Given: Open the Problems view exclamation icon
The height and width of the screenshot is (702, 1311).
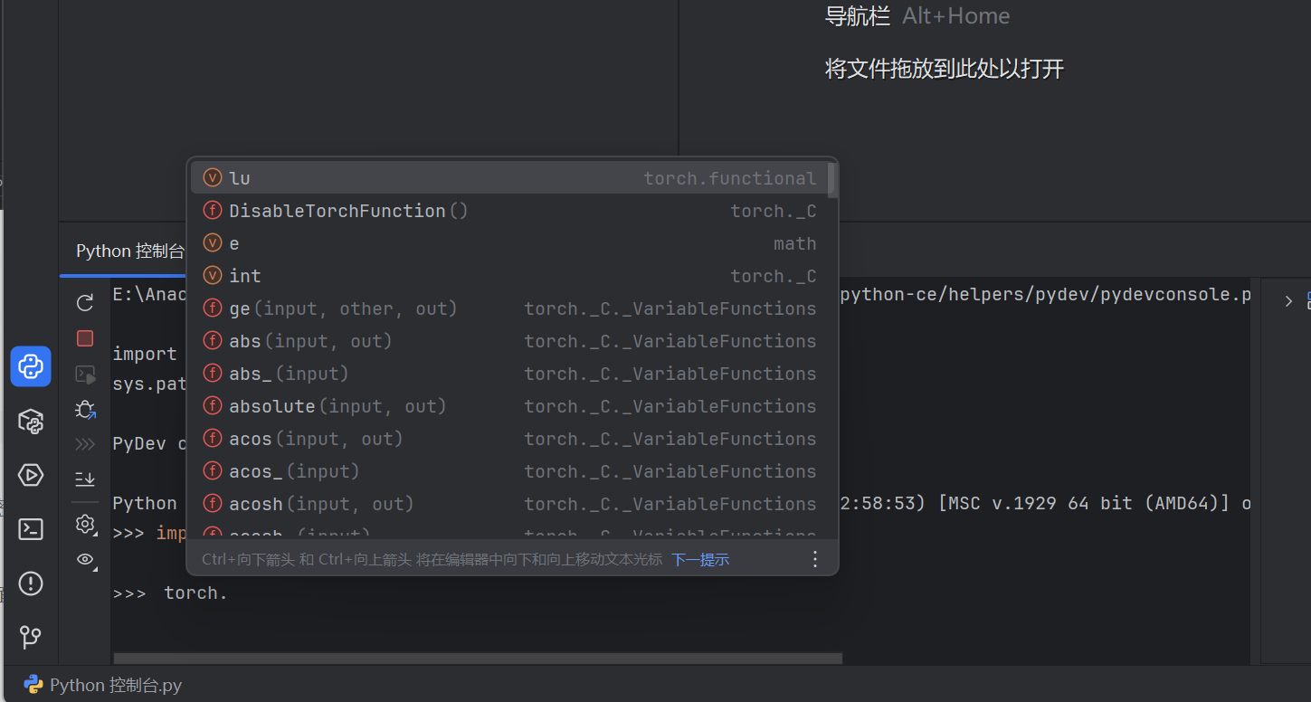Looking at the screenshot, I should coord(31,583).
